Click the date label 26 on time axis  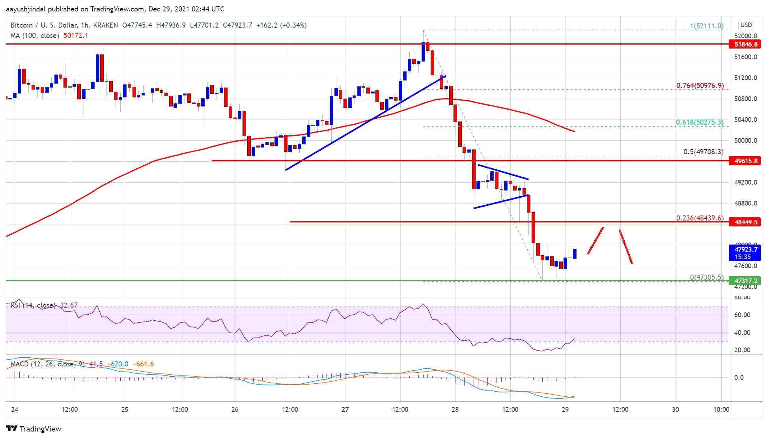[235, 409]
